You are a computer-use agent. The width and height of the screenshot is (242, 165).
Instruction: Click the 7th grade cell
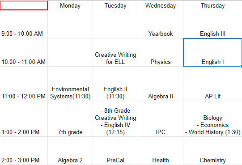(70, 119)
